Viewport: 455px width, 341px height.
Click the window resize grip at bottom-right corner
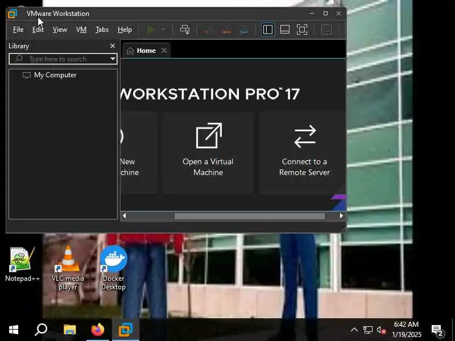click(x=343, y=230)
